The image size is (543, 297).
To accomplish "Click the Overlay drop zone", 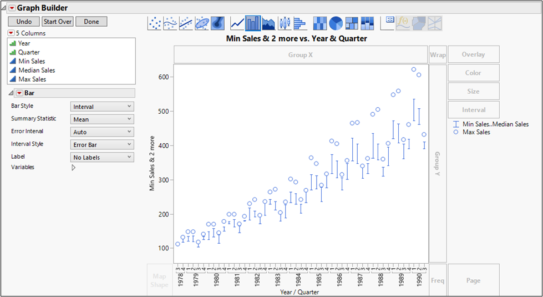I will 474,54.
